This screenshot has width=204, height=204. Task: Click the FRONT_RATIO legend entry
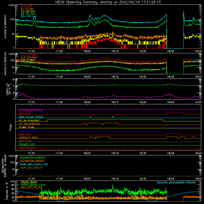[x=29, y=182]
